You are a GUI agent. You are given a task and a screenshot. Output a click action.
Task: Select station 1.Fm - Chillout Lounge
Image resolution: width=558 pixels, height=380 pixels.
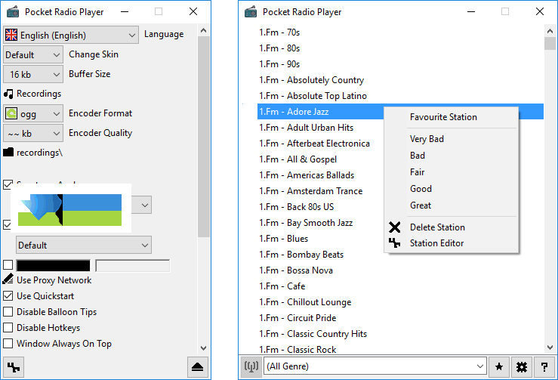pos(305,302)
